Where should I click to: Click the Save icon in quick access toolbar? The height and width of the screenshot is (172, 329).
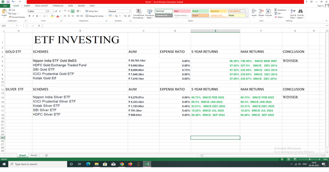coord(8,2)
